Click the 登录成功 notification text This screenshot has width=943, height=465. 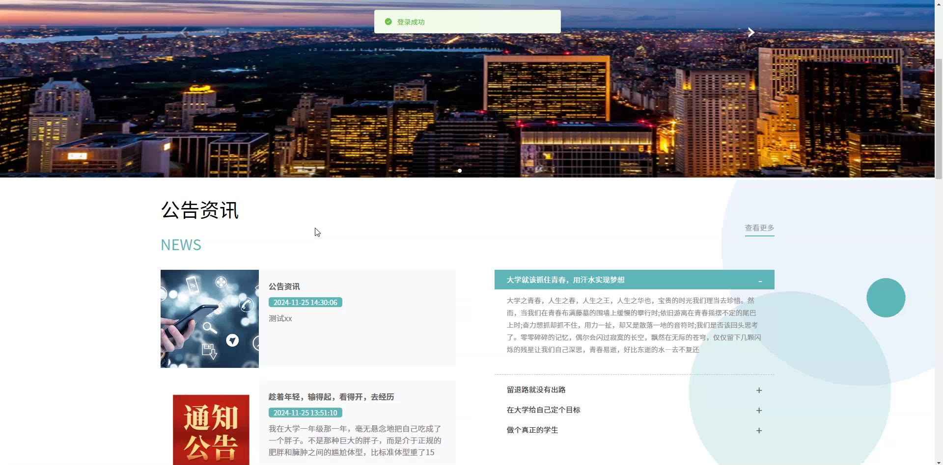point(411,22)
